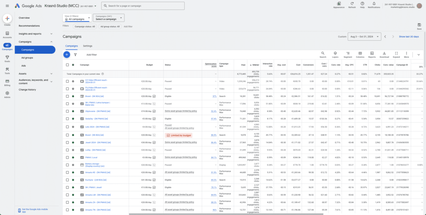Check the PMAX | Local row
Viewport: 426px width, 215px height.
(x=67, y=158)
